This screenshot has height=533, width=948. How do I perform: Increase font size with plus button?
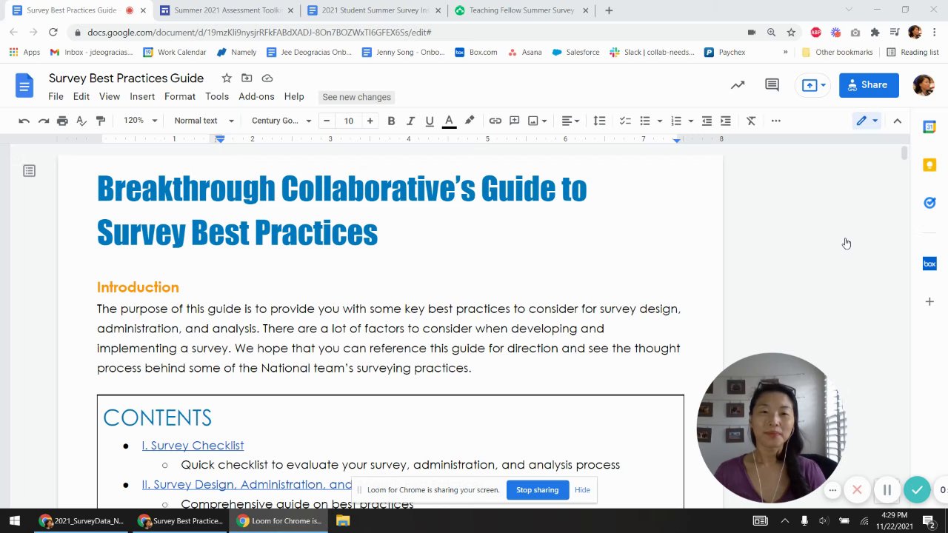coord(370,121)
